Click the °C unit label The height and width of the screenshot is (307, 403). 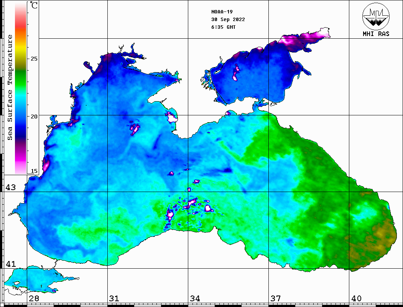(x=34, y=5)
